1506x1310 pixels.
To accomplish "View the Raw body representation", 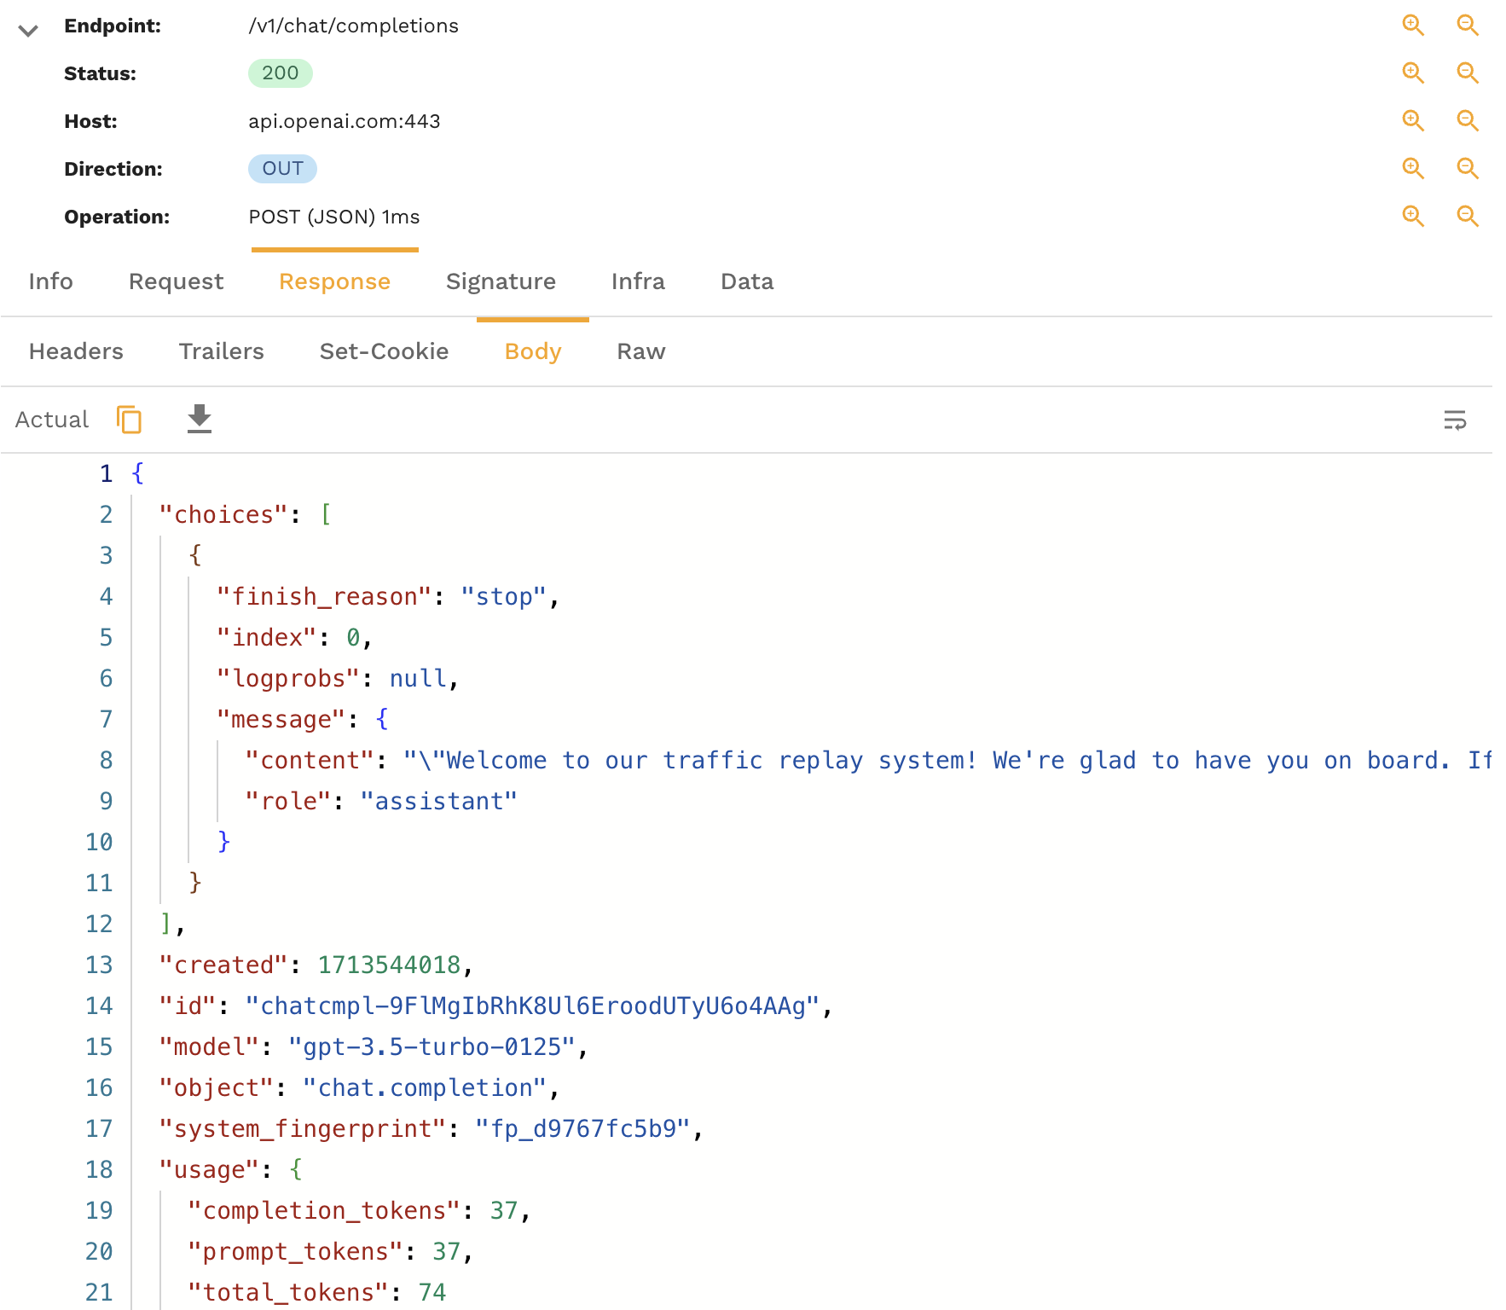I will tap(640, 351).
